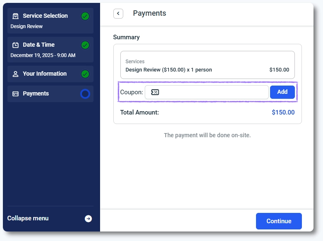Click green checkmark beside Service Selection
This screenshot has width=323, height=241.
tap(85, 16)
